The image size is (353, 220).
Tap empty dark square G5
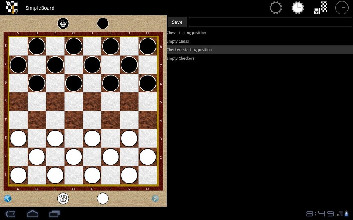point(129,102)
